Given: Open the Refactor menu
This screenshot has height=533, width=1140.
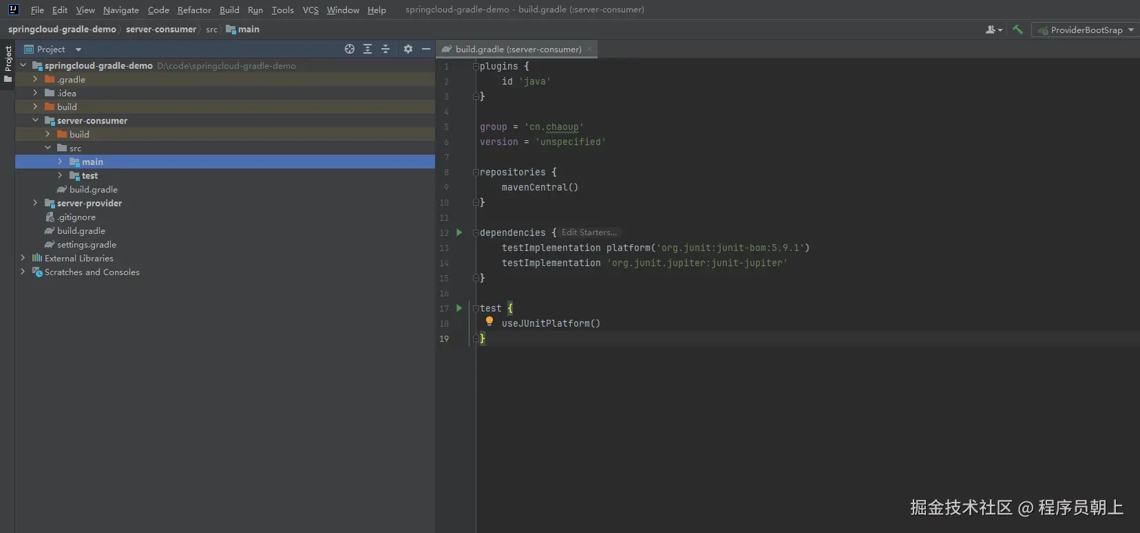Looking at the screenshot, I should pos(194,10).
